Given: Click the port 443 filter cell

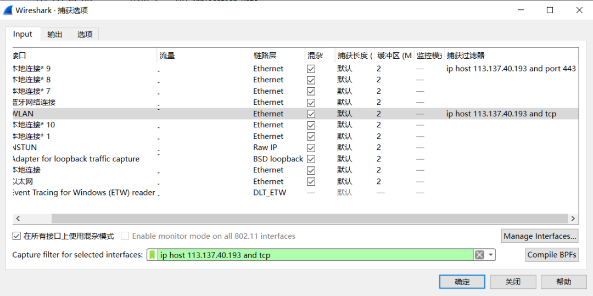Looking at the screenshot, I should tap(511, 69).
